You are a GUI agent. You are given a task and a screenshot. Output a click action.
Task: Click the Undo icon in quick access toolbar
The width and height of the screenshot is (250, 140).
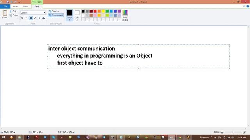pos(12,2)
